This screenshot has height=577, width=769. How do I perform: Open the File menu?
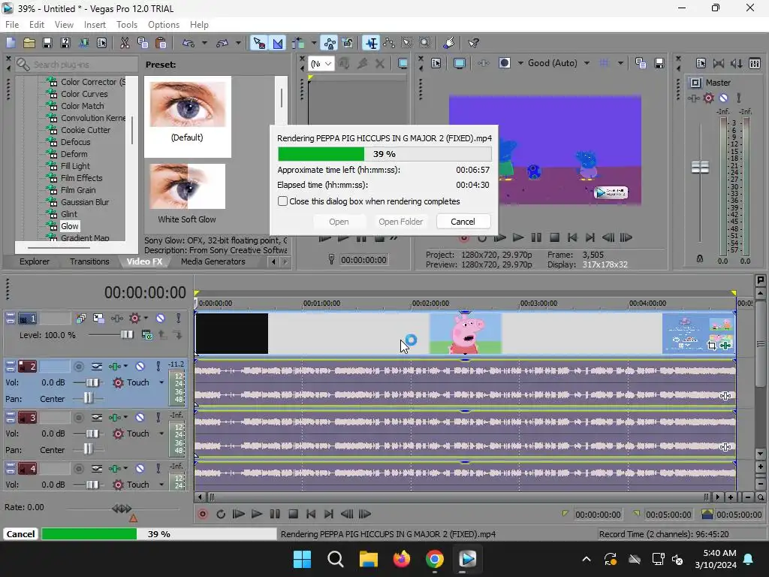point(12,25)
